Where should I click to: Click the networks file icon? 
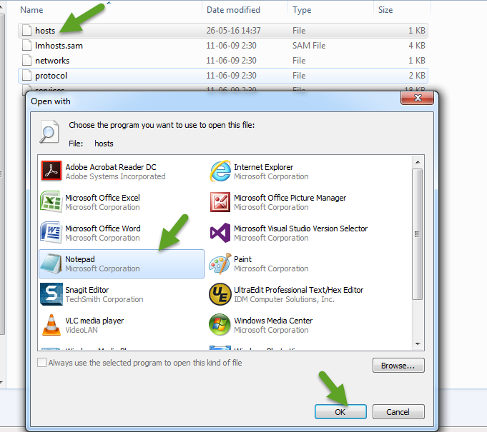point(27,60)
